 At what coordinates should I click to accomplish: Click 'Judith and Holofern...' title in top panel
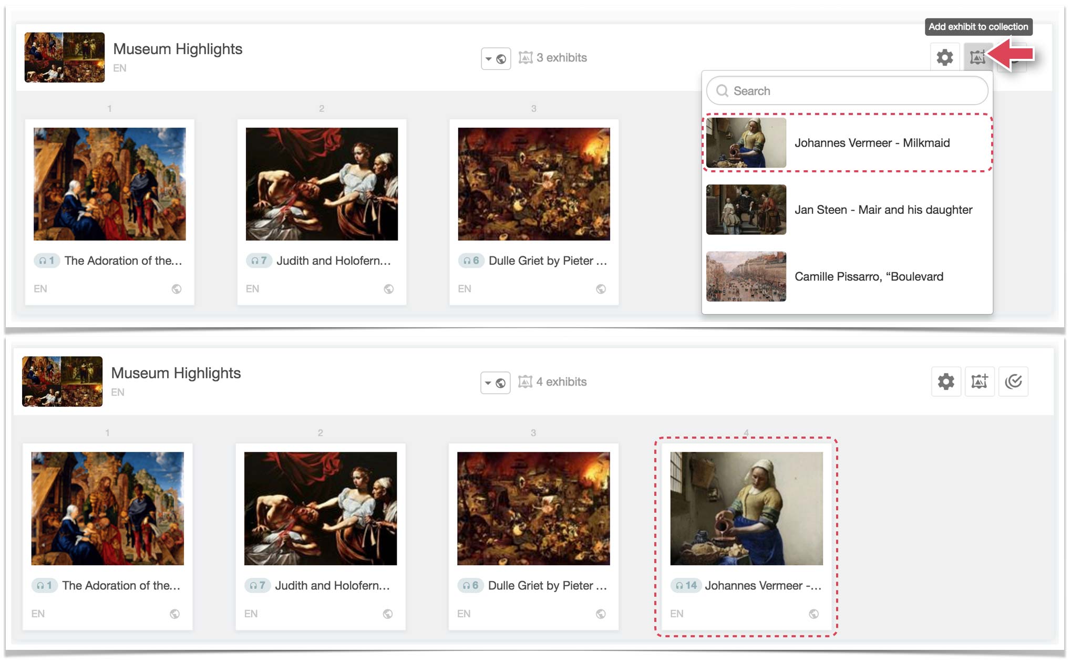tap(334, 261)
